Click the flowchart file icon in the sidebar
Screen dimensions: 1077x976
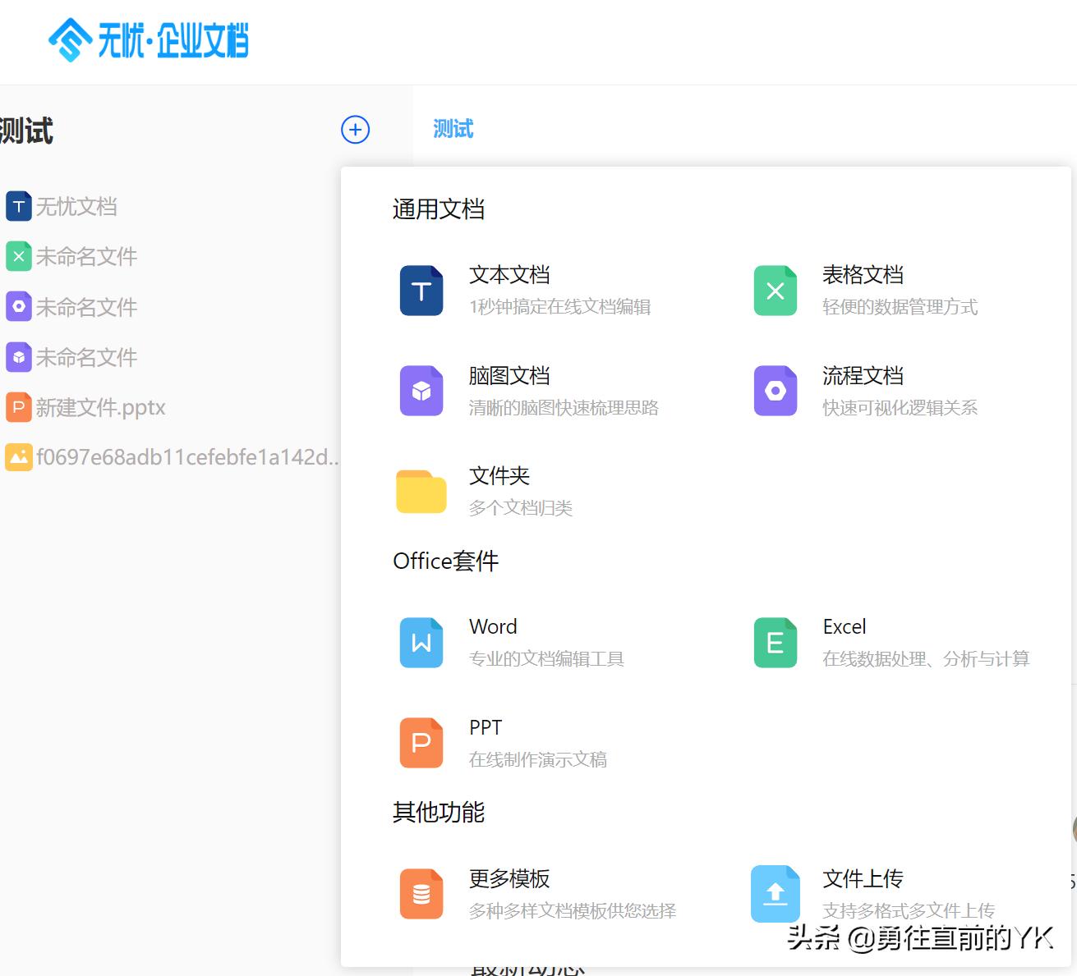tap(19, 306)
